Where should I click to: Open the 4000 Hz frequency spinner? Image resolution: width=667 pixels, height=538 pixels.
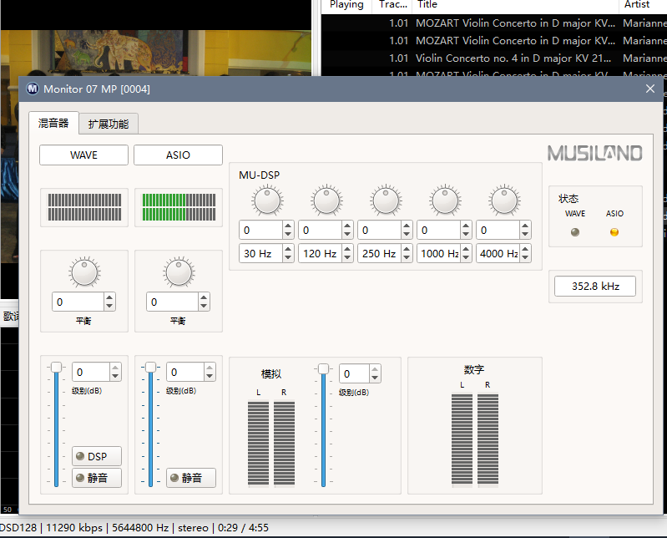pyautogui.click(x=503, y=253)
